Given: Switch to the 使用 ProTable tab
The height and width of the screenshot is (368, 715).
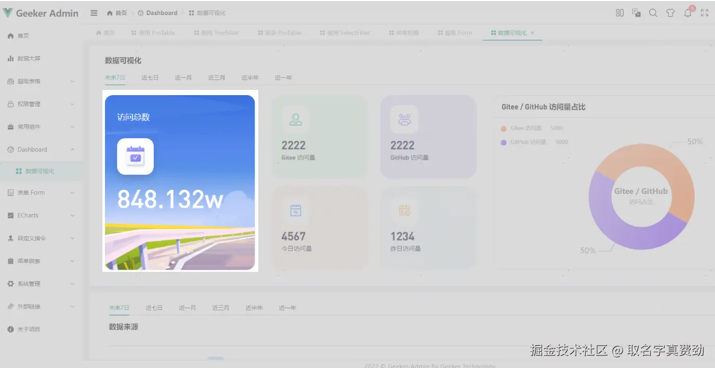Looking at the screenshot, I should click(x=153, y=33).
